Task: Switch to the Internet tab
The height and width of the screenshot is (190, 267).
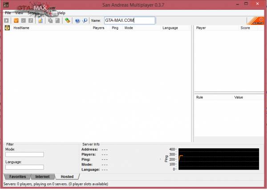Action: pos(42,177)
